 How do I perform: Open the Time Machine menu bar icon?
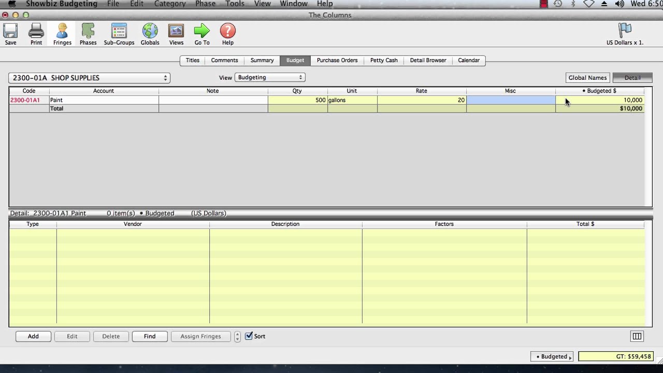point(558,4)
